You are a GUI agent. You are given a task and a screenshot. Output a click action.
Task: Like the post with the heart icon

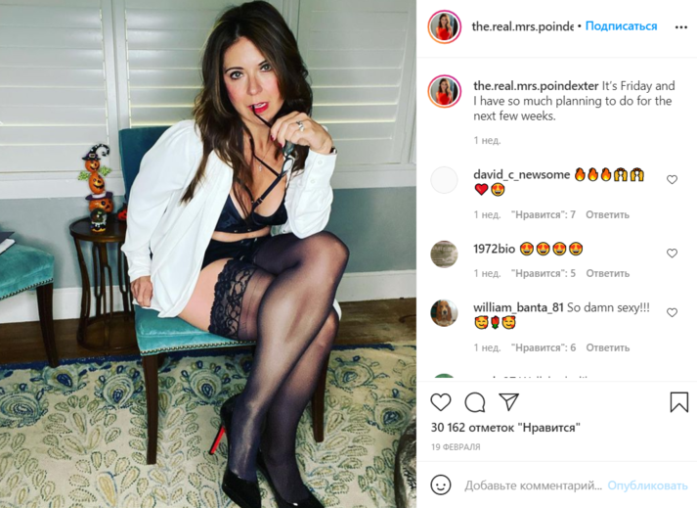441,402
